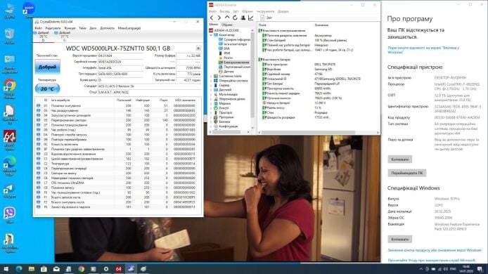Click the AIDA64 Back navigation arrow
This screenshot has height=274, width=488.
tap(212, 18)
